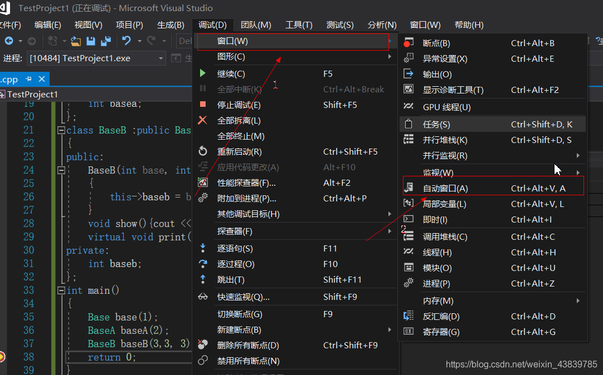Screen dimensions: 603x375
Task: Click the disassembly (反汇编) icon
Action: click(409, 316)
